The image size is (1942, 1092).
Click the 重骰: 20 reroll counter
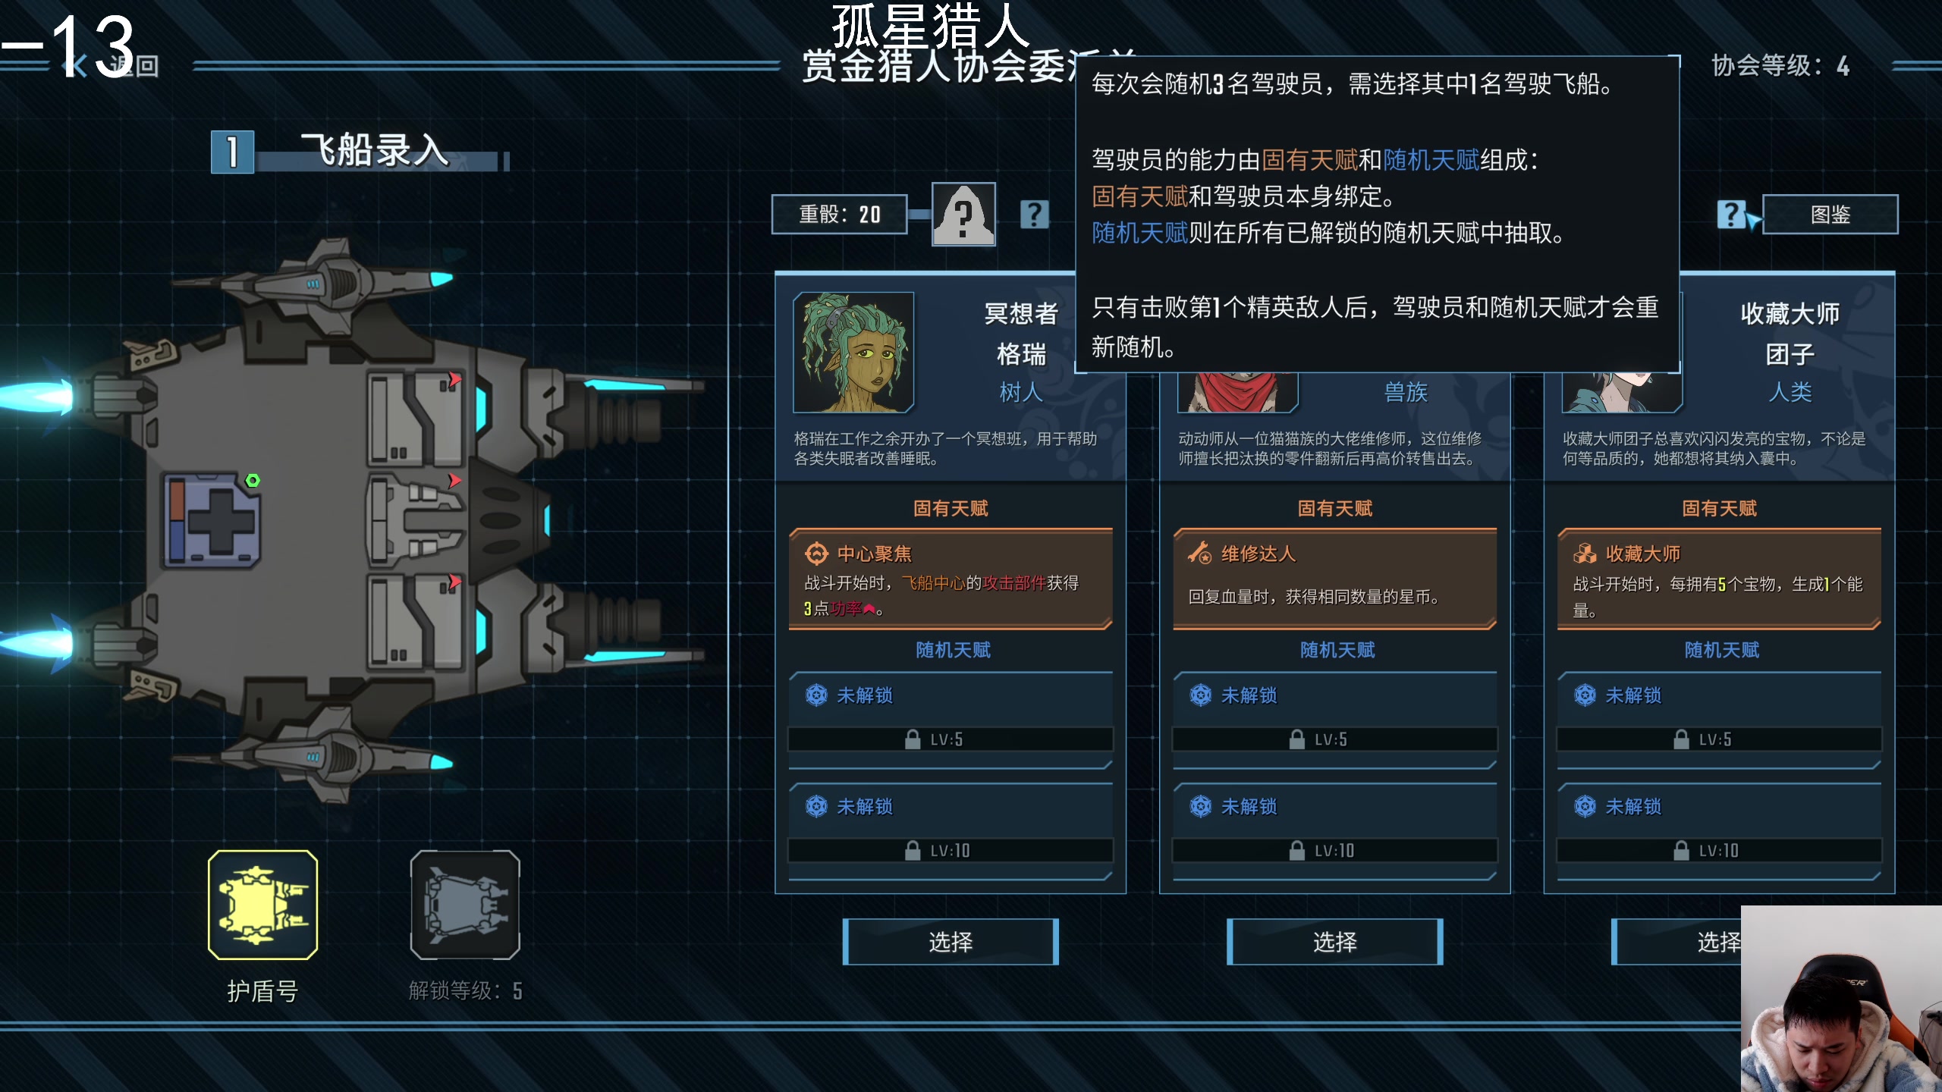pyautogui.click(x=840, y=215)
